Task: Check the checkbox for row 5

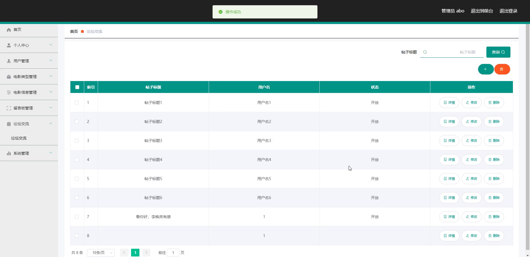Action: coord(77,179)
